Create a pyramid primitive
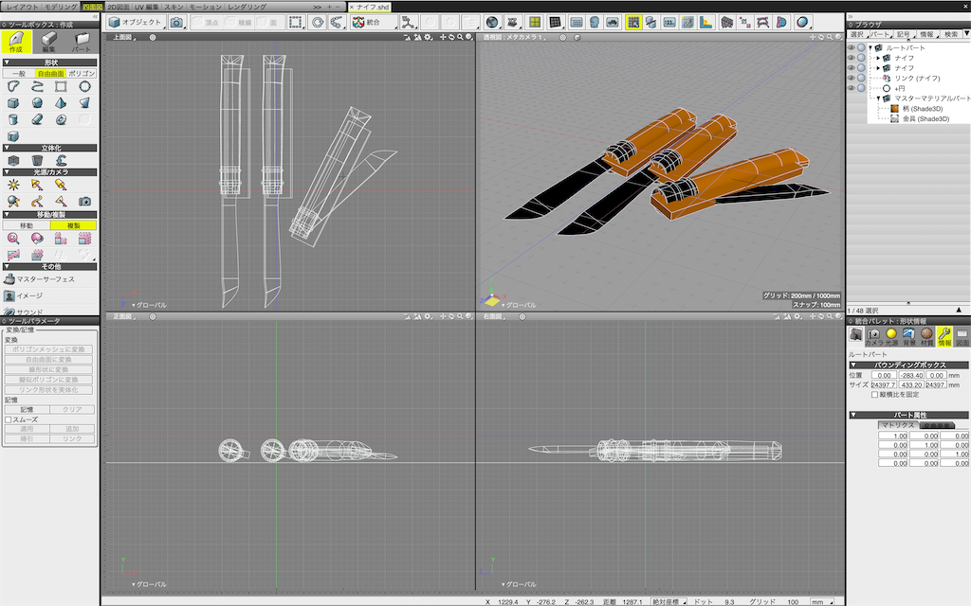 pos(61,102)
